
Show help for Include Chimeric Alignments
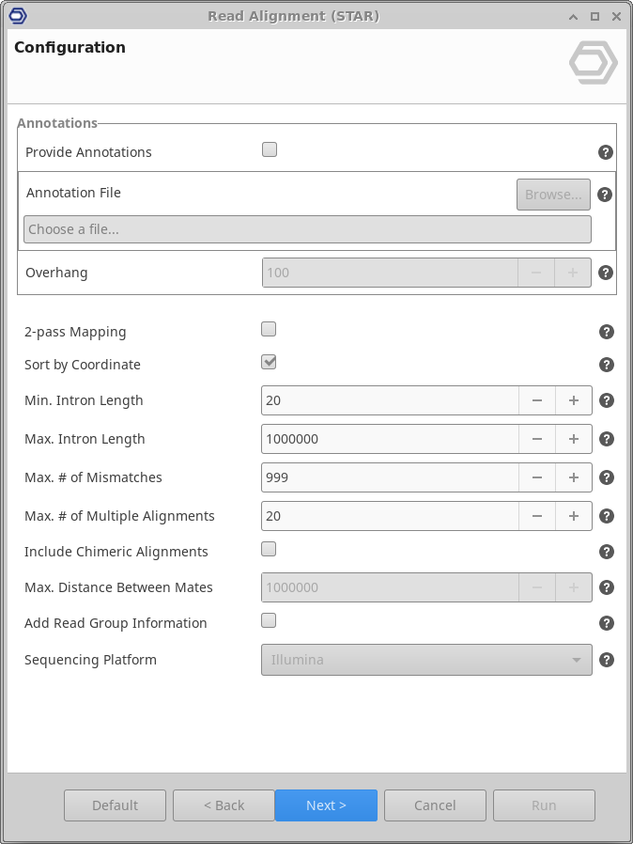[x=607, y=552]
